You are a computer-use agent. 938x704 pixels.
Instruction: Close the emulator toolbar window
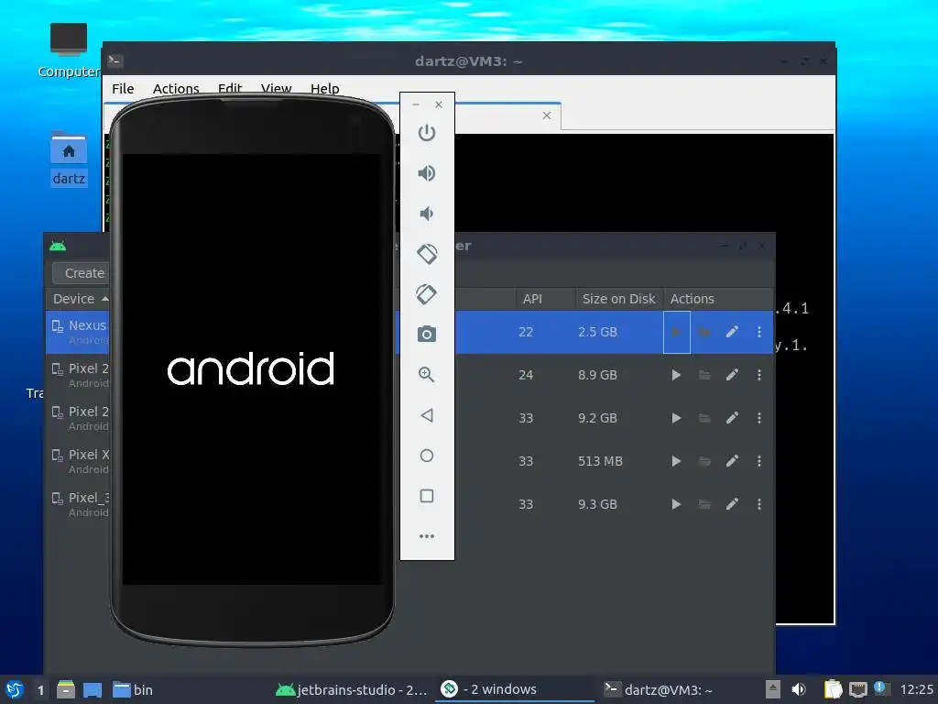(x=439, y=104)
